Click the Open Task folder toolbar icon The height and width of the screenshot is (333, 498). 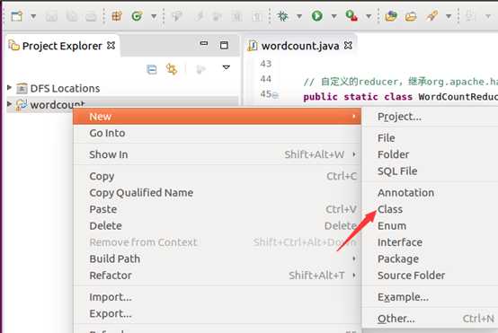tap(411, 16)
